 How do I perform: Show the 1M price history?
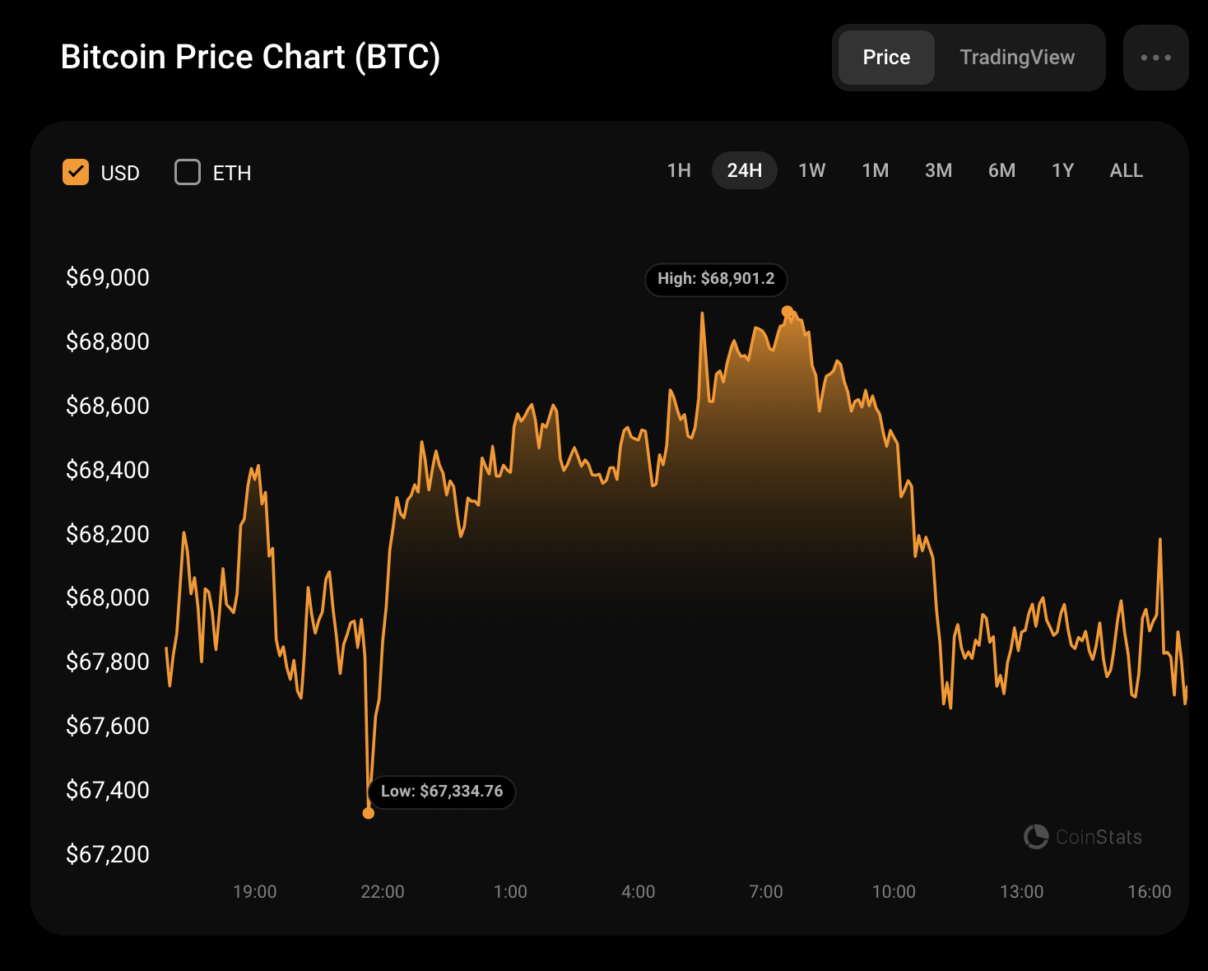pyautogui.click(x=875, y=170)
